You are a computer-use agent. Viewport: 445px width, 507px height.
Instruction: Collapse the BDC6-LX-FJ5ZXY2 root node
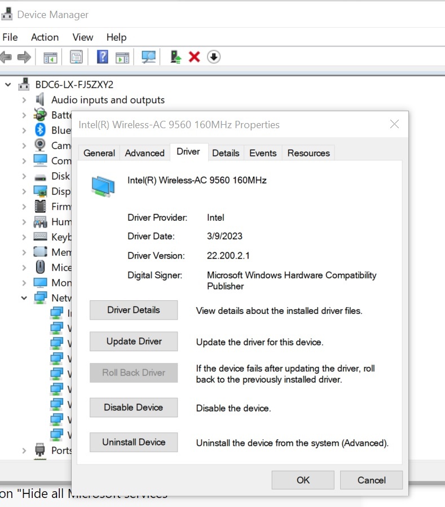(8, 85)
